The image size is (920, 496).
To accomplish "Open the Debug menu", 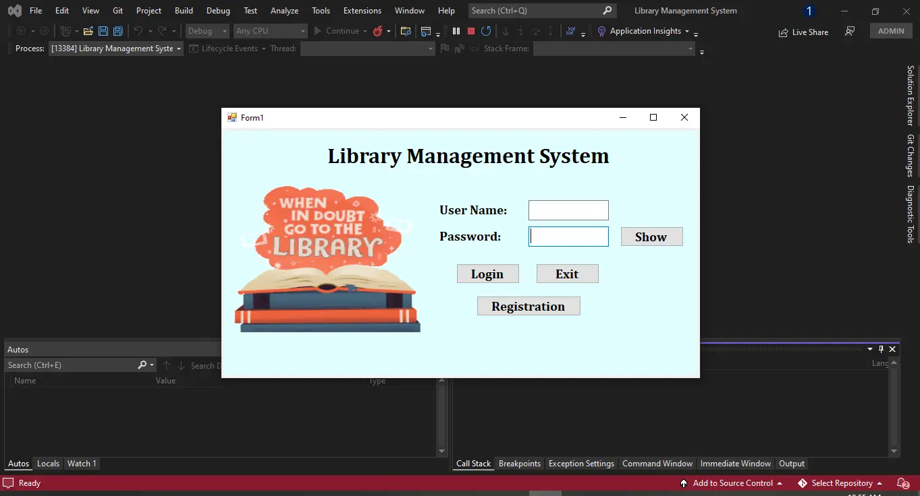I will click(x=218, y=11).
